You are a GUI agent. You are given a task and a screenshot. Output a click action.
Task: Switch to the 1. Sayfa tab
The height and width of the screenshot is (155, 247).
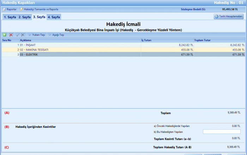10,17
